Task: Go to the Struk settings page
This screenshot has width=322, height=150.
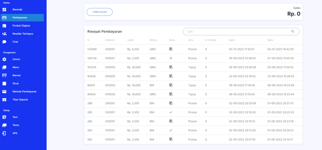Action: point(16,84)
